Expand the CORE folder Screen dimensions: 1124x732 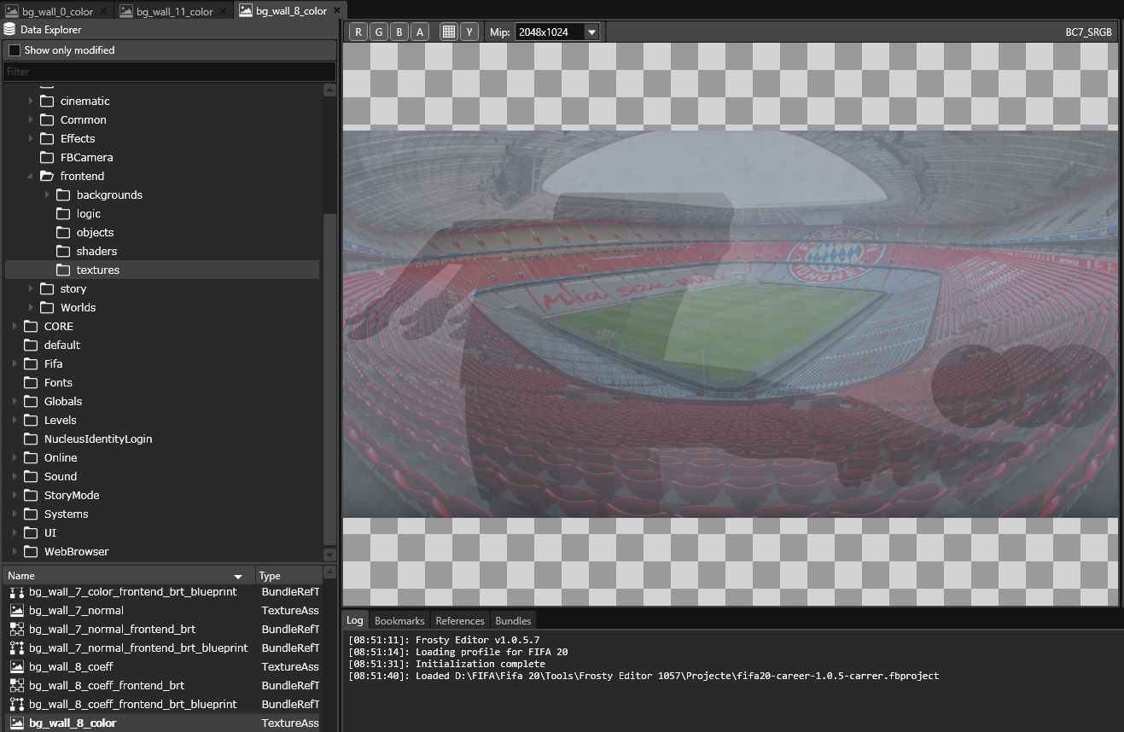click(x=15, y=326)
